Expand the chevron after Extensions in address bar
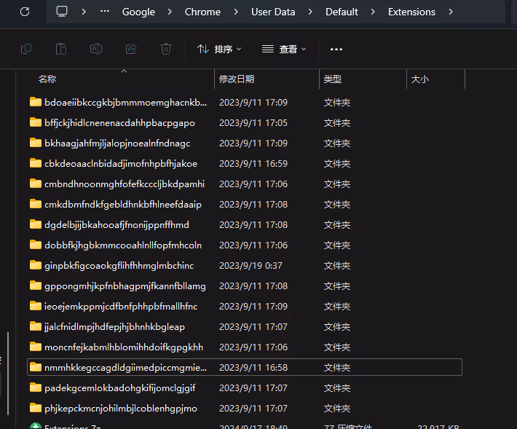This screenshot has width=517, height=429. (x=451, y=12)
